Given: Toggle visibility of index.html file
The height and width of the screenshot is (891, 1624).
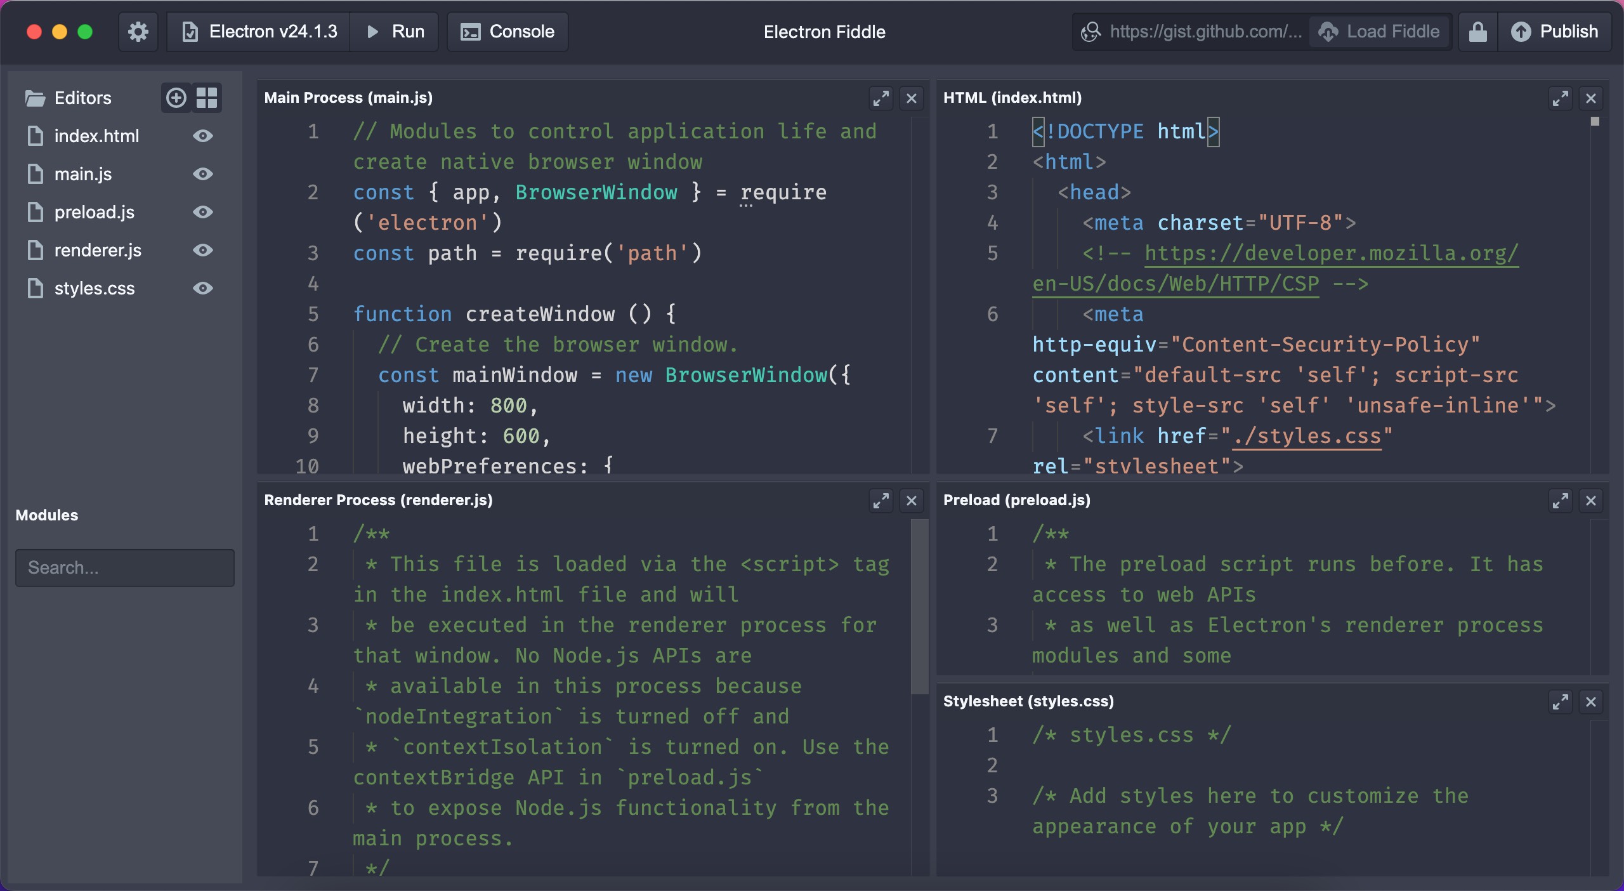Looking at the screenshot, I should coord(203,136).
